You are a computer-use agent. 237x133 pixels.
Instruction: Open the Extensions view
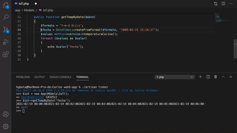click(x=6, y=54)
